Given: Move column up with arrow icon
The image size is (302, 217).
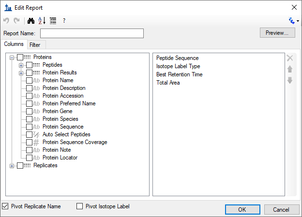Looking at the screenshot, I should [290, 69].
